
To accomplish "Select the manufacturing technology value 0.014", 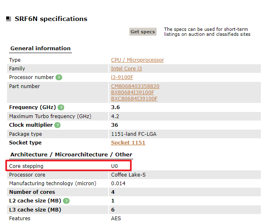I will click(x=118, y=184).
